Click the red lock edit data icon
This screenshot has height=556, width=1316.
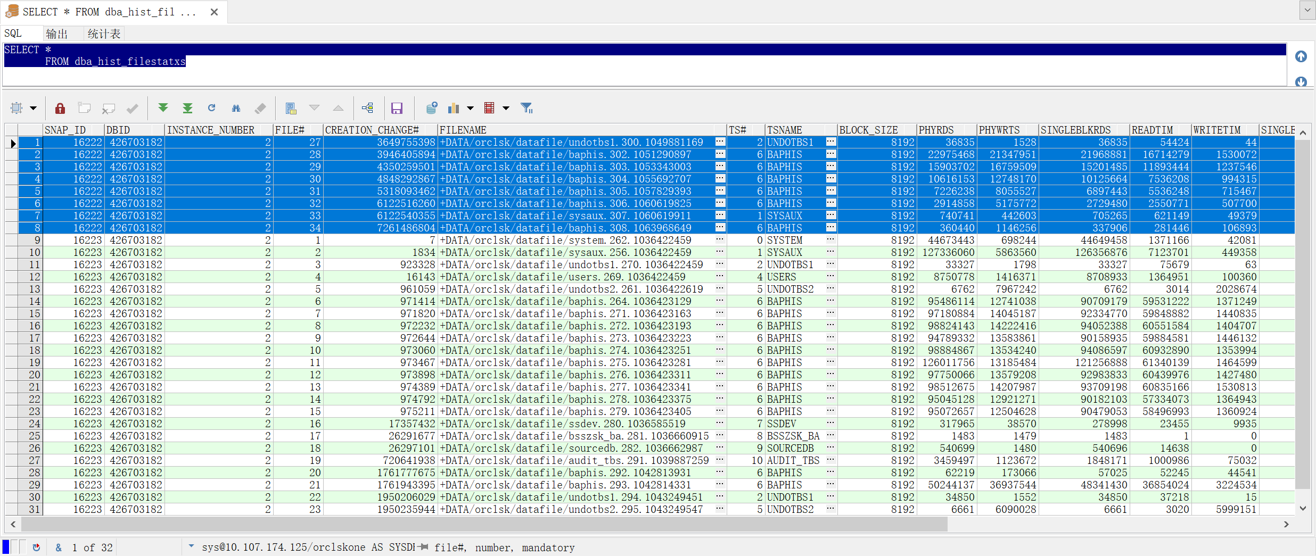pyautogui.click(x=60, y=108)
